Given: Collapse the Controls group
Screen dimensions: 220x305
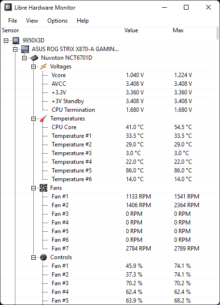Looking at the screenshot, I should tap(33, 257).
